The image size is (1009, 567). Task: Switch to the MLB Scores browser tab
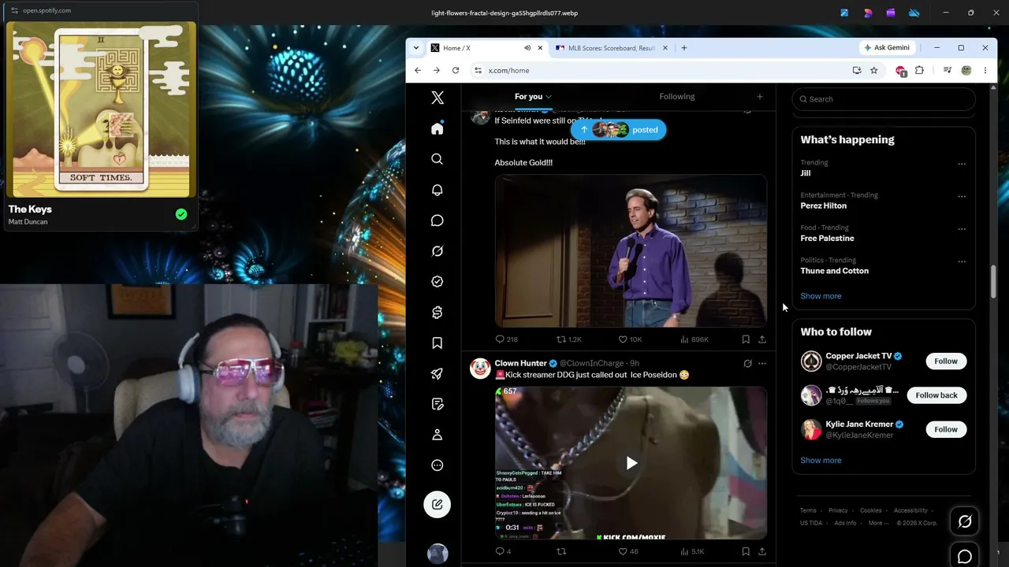[612, 48]
